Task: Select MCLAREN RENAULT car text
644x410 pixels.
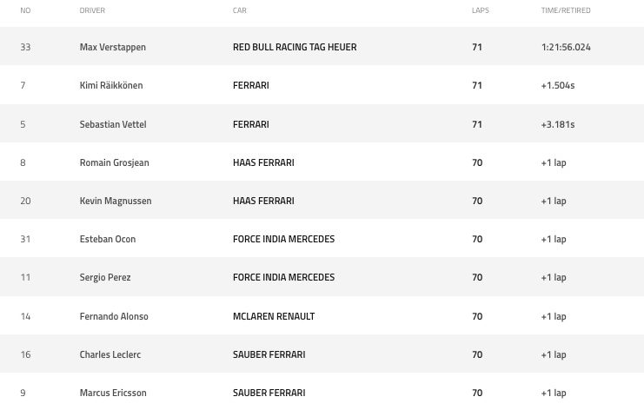Action: pos(274,316)
